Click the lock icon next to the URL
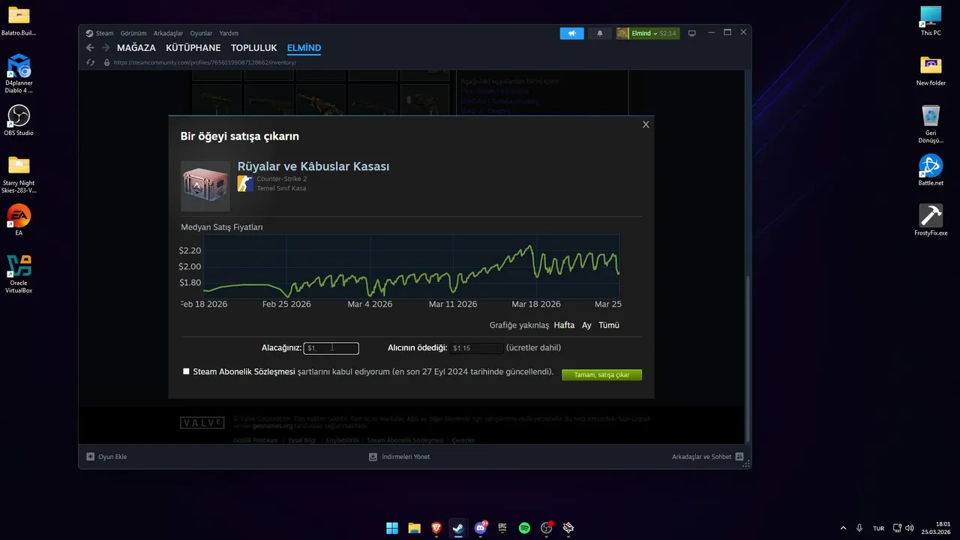 point(106,63)
